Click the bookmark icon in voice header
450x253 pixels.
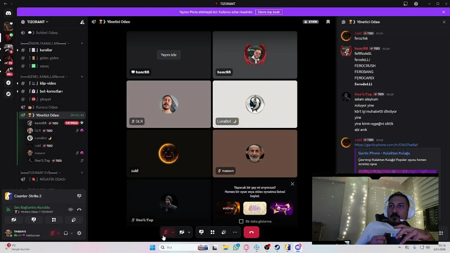point(328,22)
